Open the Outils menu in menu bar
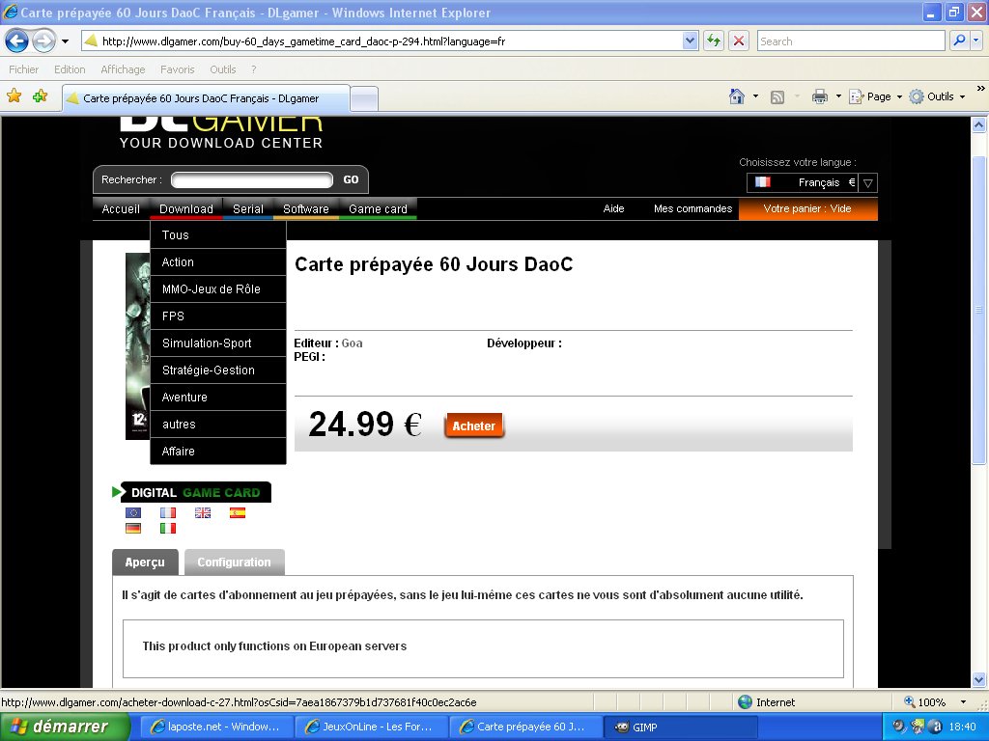The width and height of the screenshot is (989, 741). (223, 69)
